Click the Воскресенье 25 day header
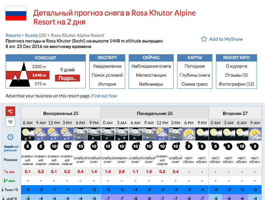Viewport: 265px width, 200px height. [x=61, y=113]
